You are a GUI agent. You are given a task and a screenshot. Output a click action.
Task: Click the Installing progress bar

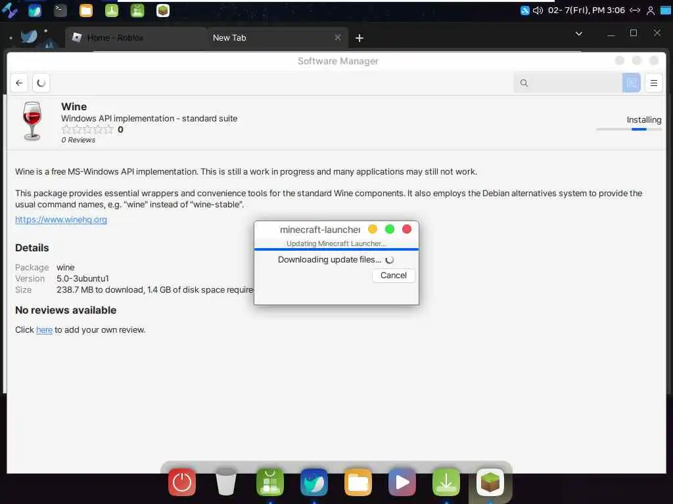click(x=629, y=129)
